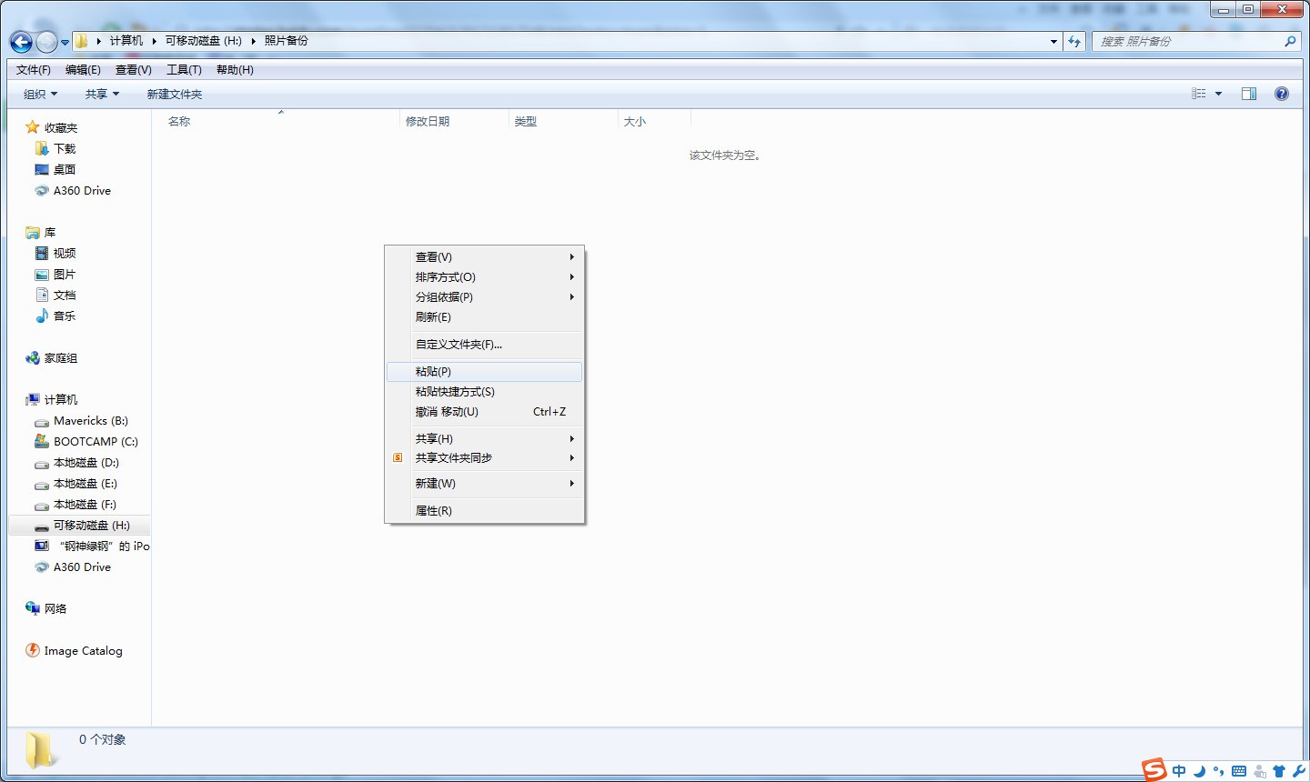Click the magnifier icon in search box
Screen dimensions: 1310x782
click(1290, 41)
